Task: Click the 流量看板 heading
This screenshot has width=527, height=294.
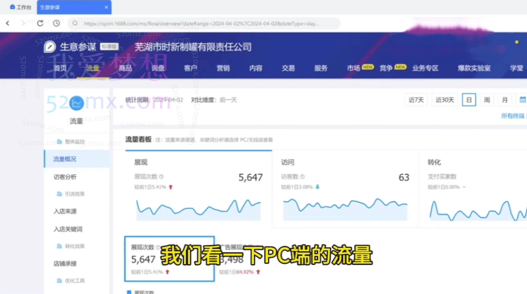Action: coord(138,140)
